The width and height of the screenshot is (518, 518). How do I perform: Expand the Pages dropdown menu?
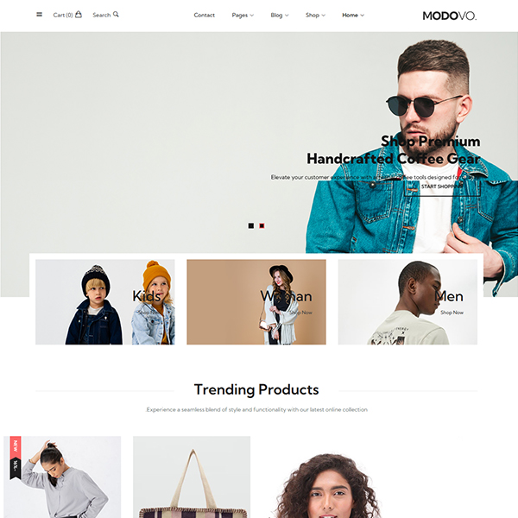pos(243,16)
